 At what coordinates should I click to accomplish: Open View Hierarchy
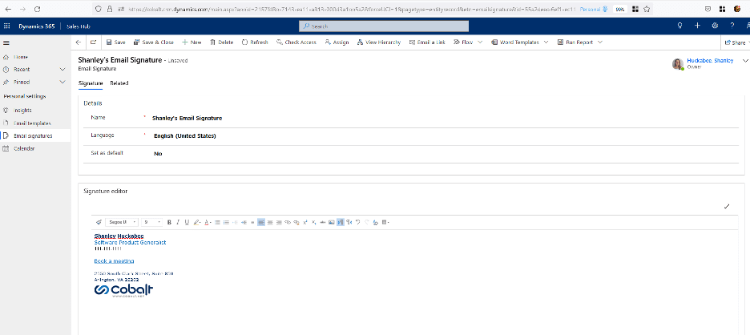379,42
